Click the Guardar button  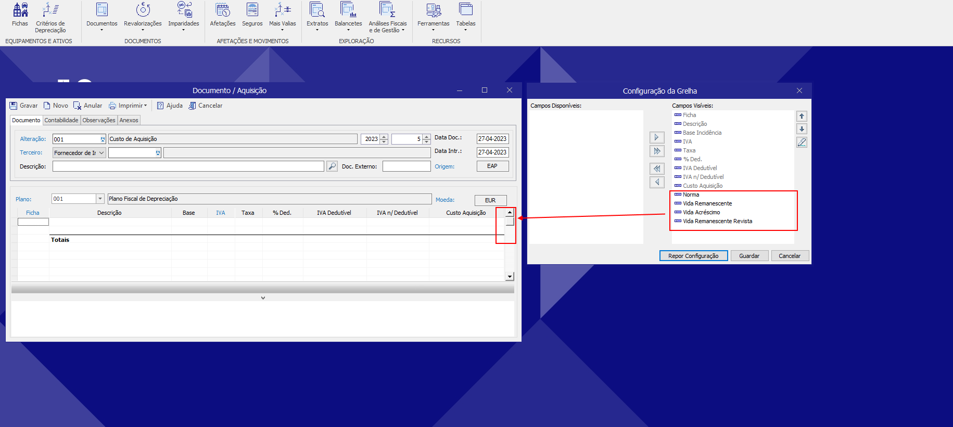(749, 256)
